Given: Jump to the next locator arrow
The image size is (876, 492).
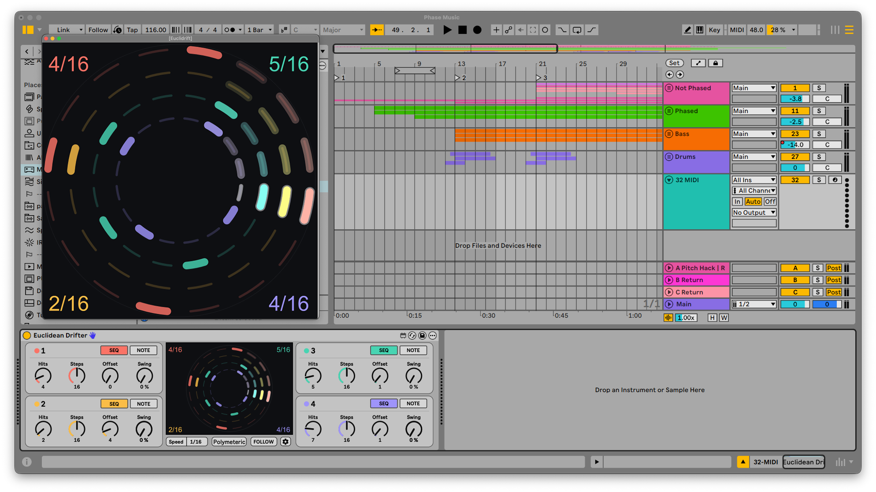Looking at the screenshot, I should (680, 75).
